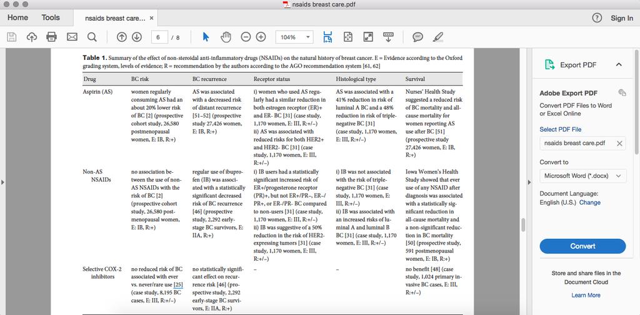Activate the Hand pan tool

(x=226, y=37)
